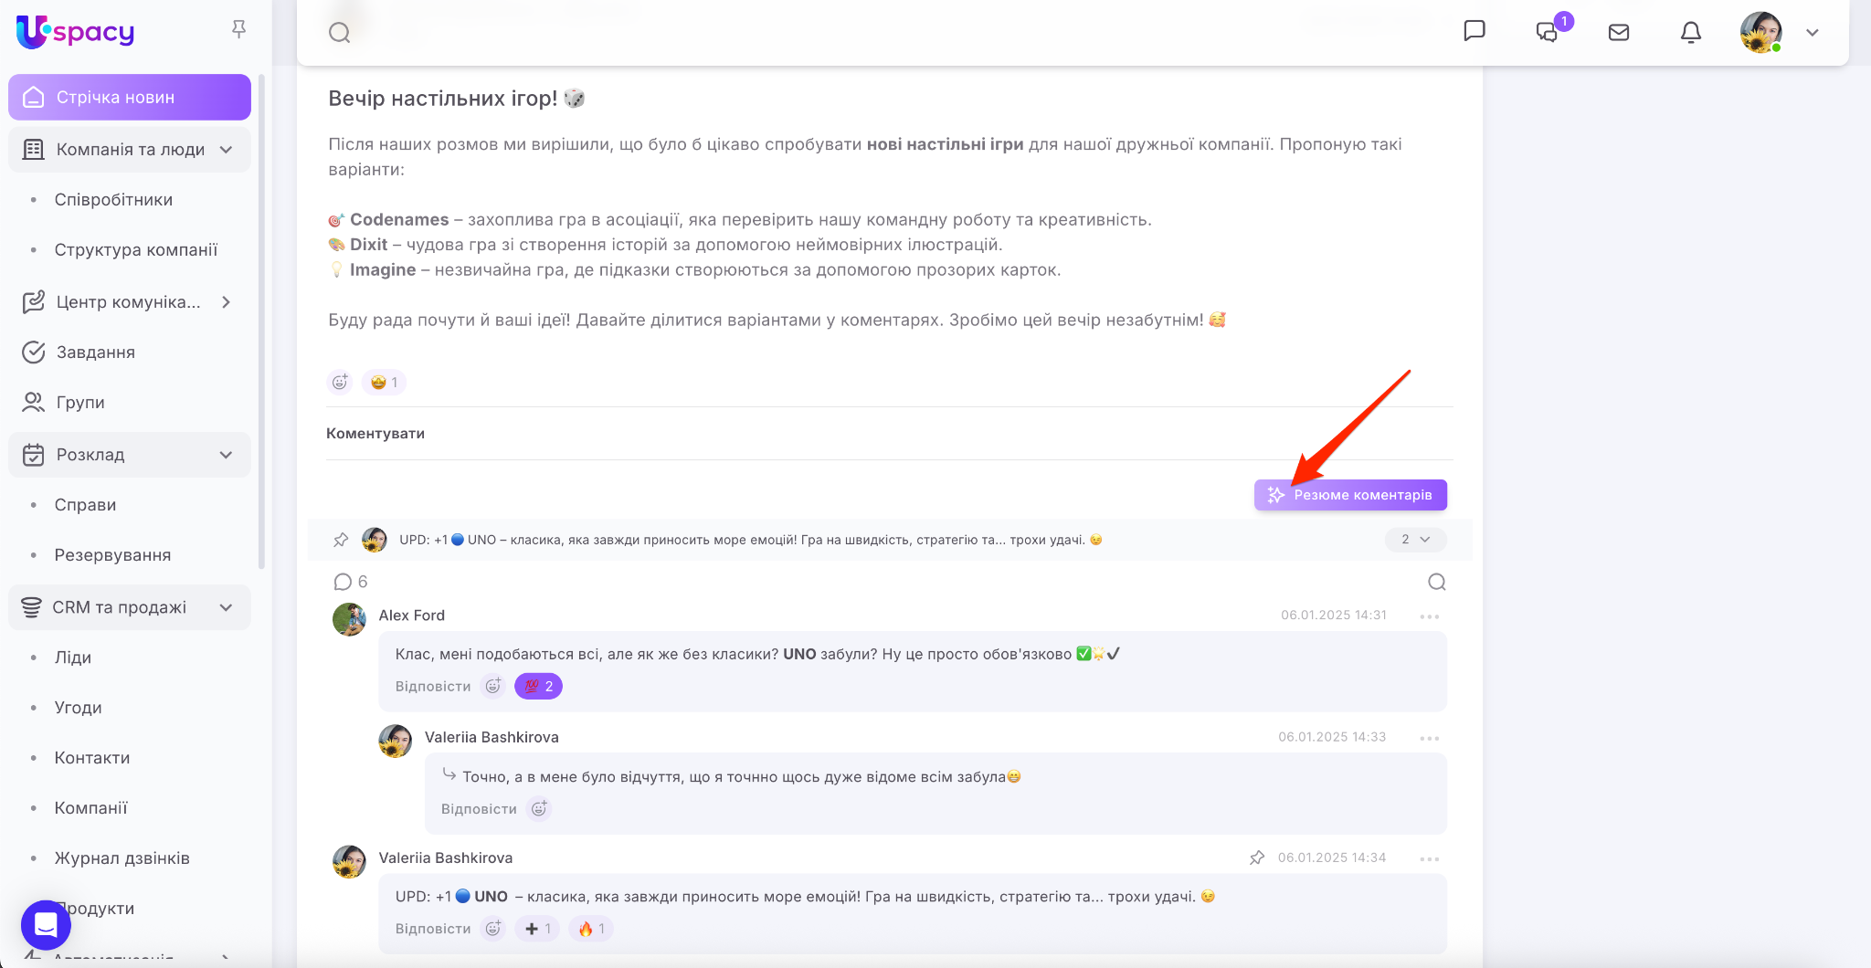
Task: Click the search icon in top bar
Action: [x=339, y=33]
